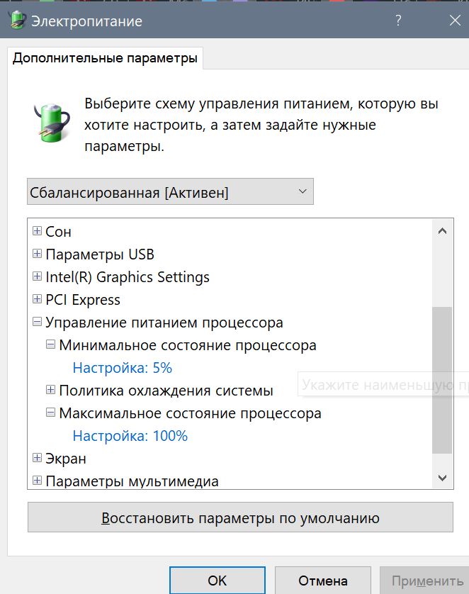Screen dimensions: 469x594
Task: Switch to Дополнительные параметры tab
Action: pyautogui.click(x=105, y=58)
